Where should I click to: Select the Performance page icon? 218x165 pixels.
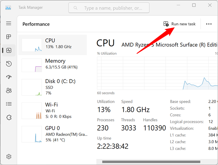point(9,50)
